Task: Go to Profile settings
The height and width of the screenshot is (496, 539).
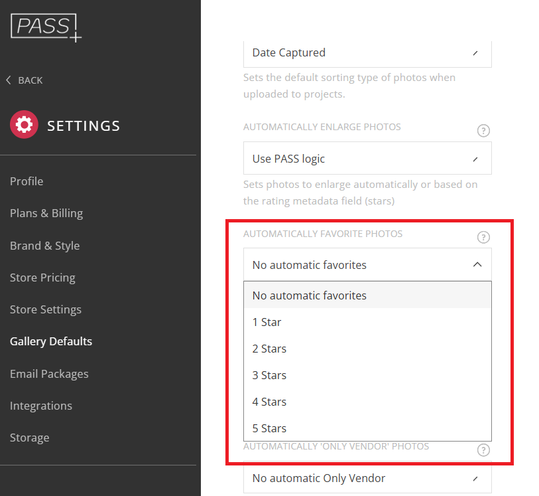Action: pos(27,181)
